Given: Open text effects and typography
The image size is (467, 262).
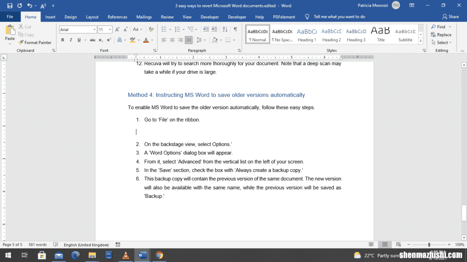Looking at the screenshot, I should (120, 40).
